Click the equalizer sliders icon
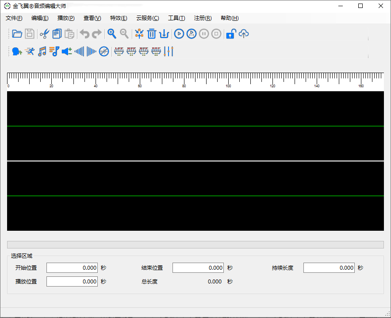 pyautogui.click(x=169, y=51)
